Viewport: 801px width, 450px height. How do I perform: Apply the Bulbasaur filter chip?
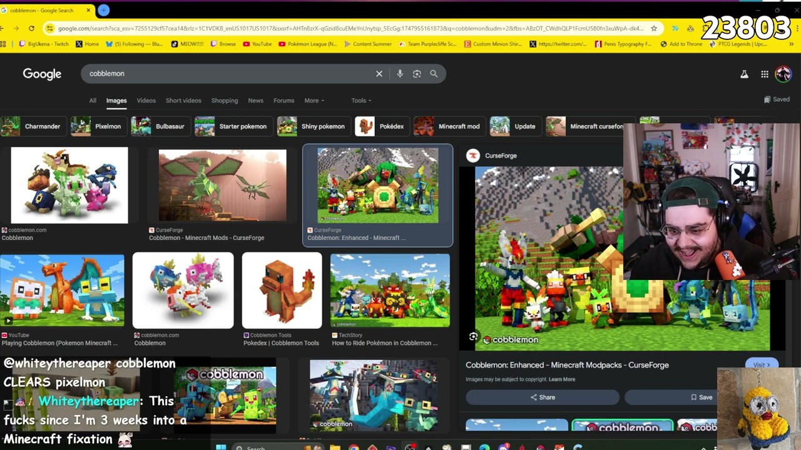[160, 126]
